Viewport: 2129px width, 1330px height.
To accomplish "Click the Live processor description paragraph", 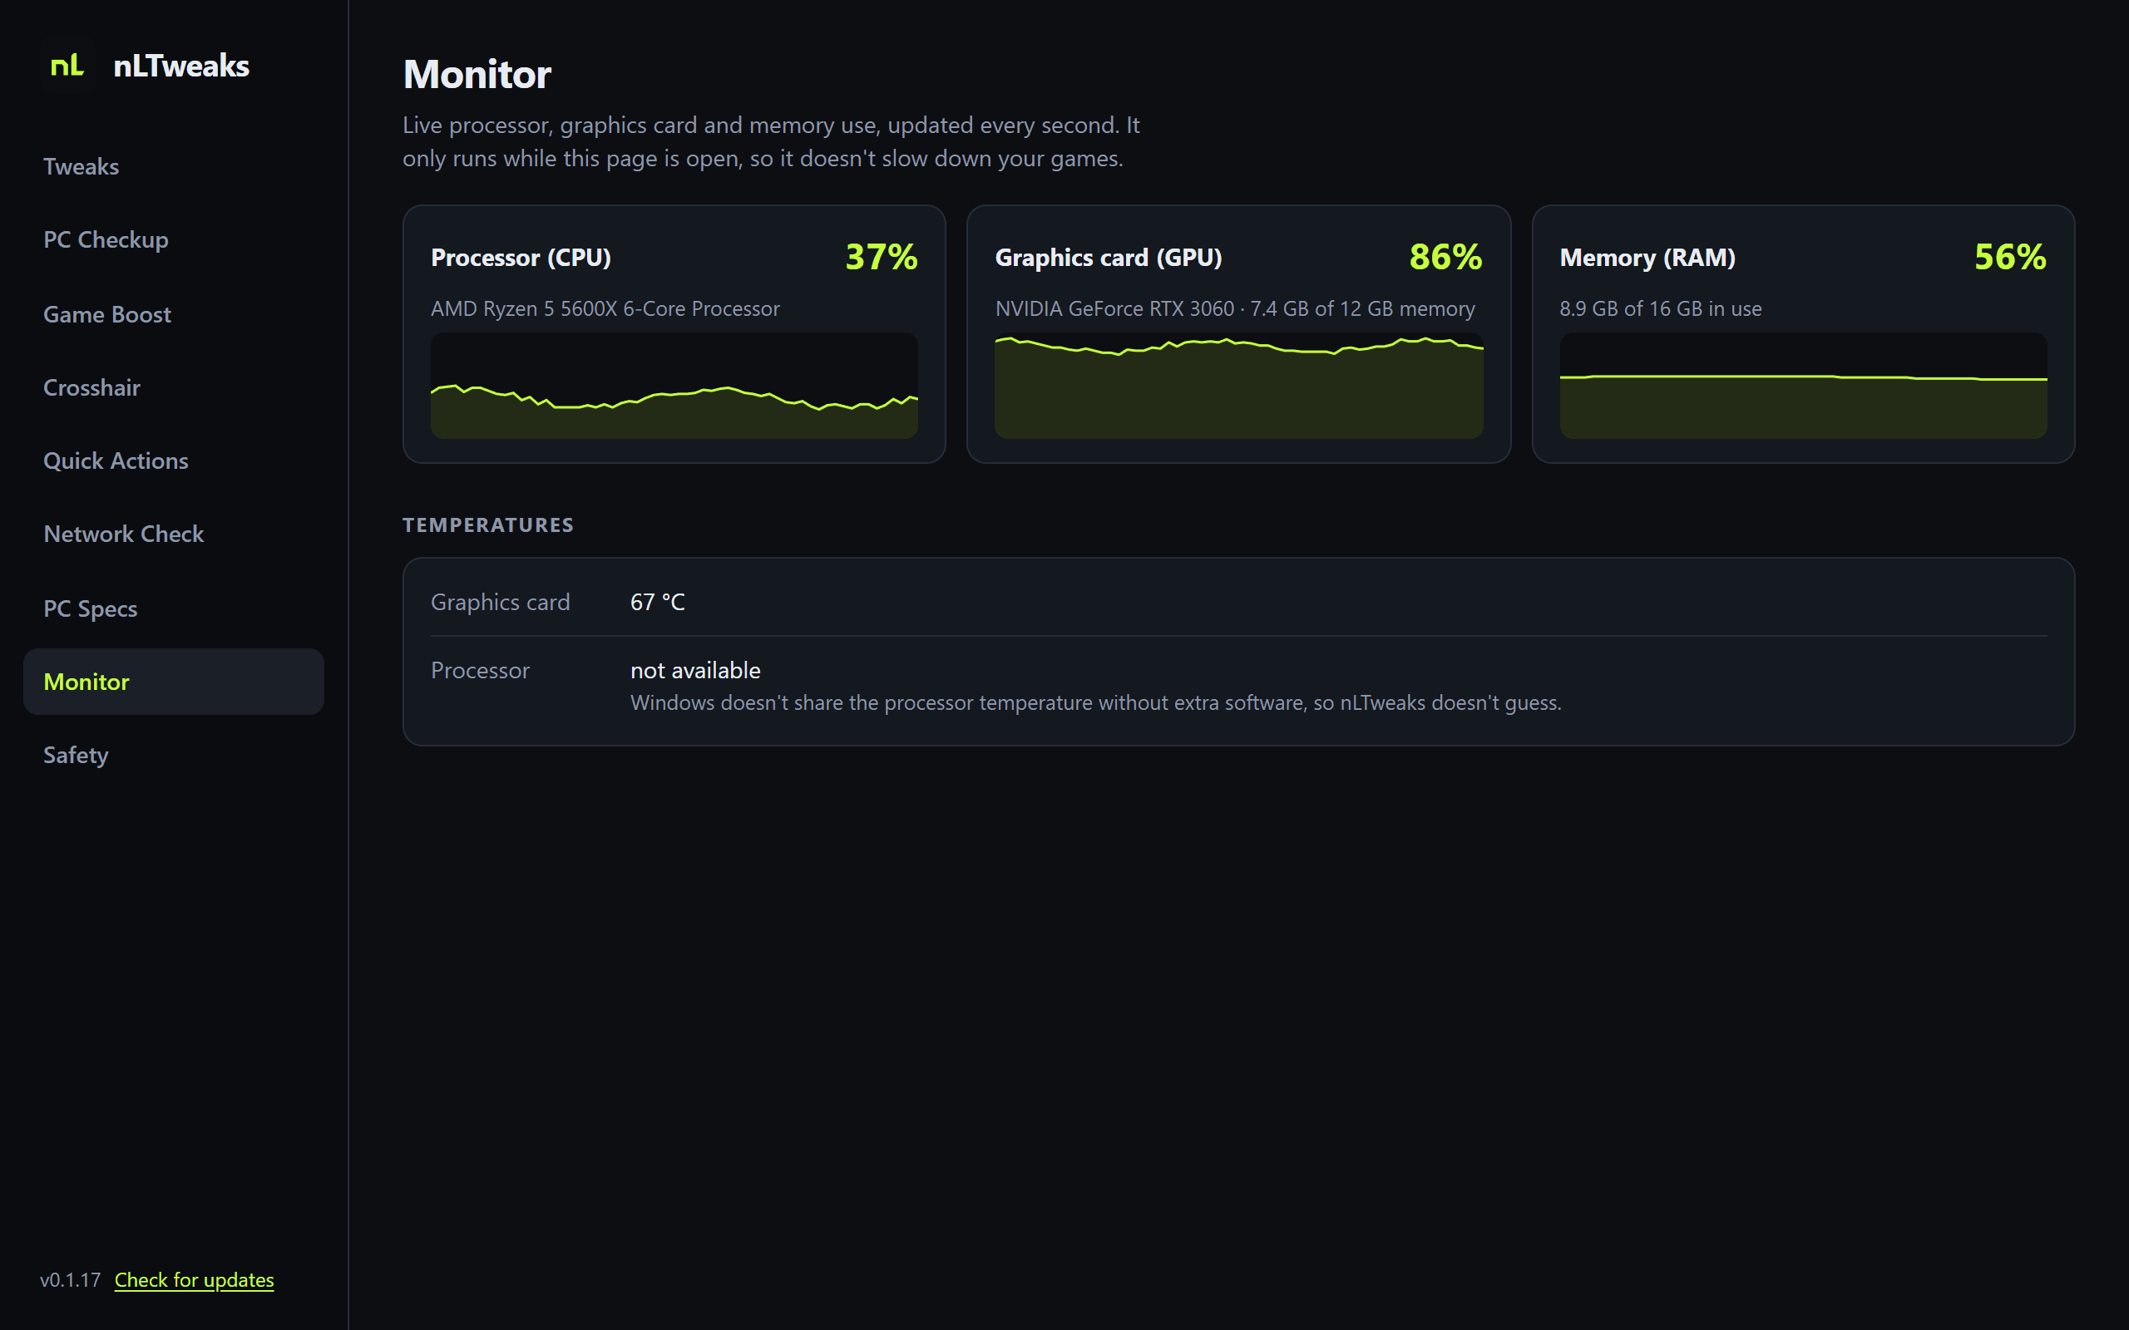I will pyautogui.click(x=772, y=141).
